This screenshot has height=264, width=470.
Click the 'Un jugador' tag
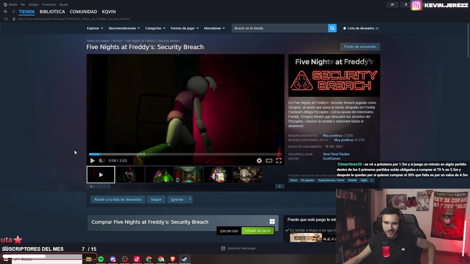click(x=307, y=180)
